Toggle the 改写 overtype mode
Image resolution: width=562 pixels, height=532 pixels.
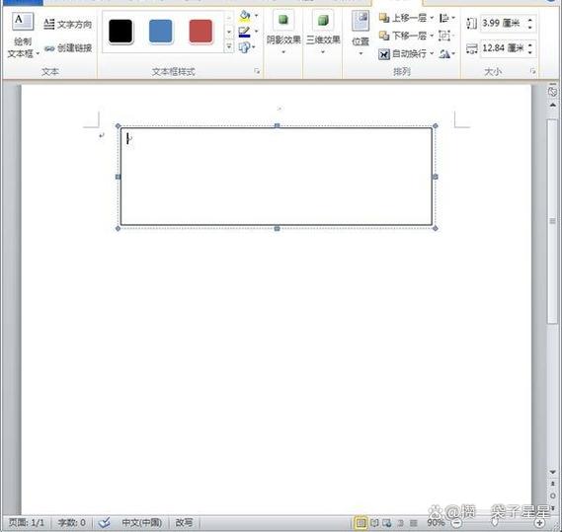point(184,523)
